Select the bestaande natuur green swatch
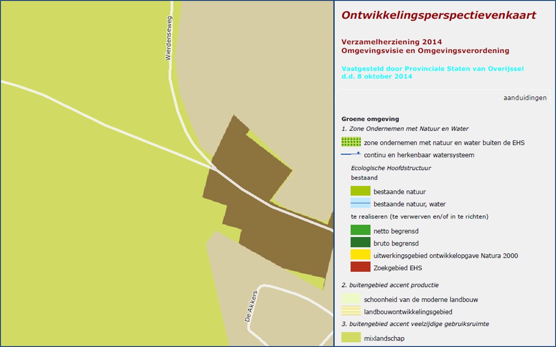The width and height of the screenshot is (556, 347). tap(361, 191)
